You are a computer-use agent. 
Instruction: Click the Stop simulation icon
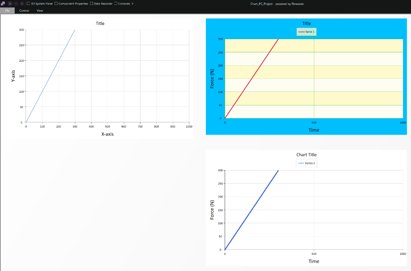pyautogui.click(x=22, y=3)
